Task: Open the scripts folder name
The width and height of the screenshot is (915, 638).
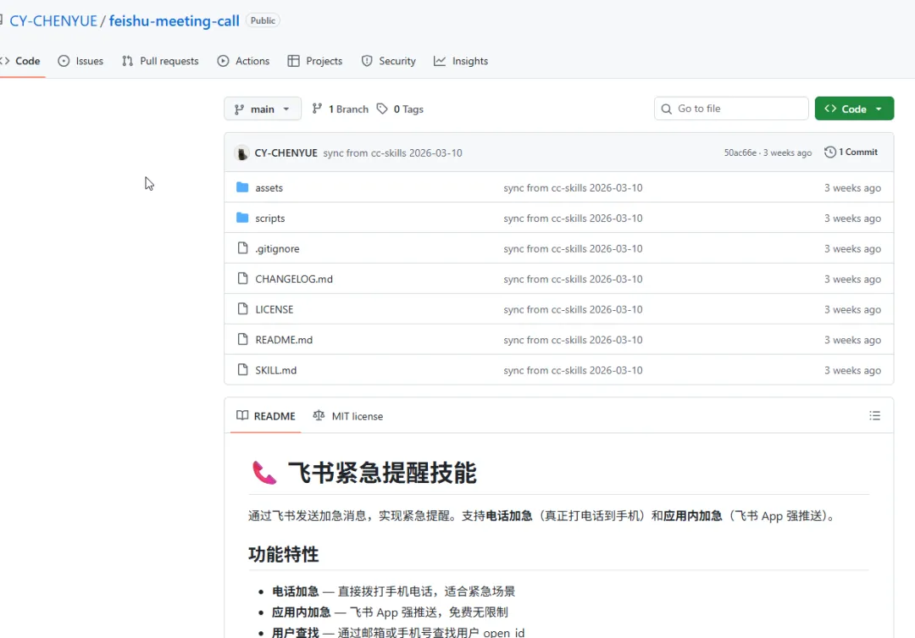Action: [x=270, y=219]
